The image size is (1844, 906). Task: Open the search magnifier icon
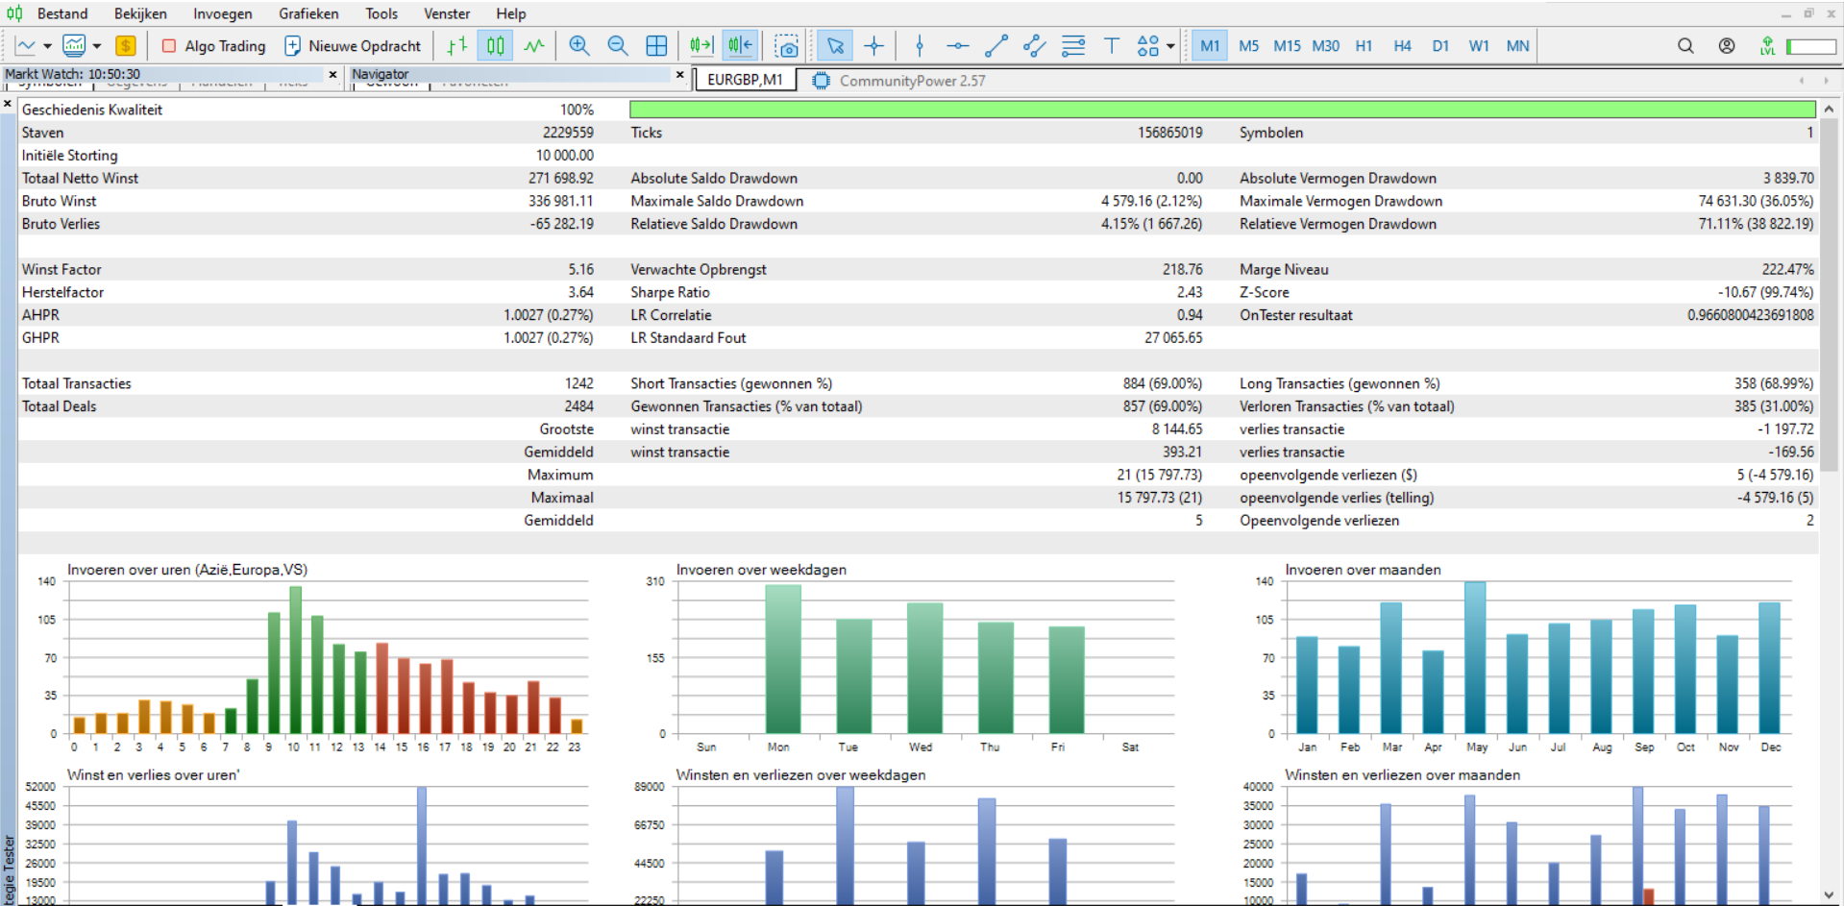point(1685,45)
